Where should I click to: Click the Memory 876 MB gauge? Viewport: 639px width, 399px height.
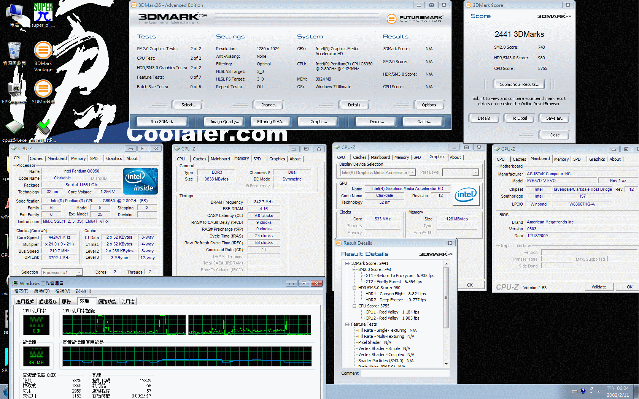click(x=36, y=356)
